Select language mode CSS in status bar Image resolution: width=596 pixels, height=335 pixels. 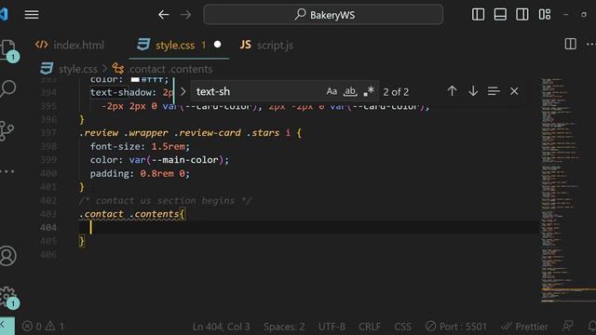(402, 327)
